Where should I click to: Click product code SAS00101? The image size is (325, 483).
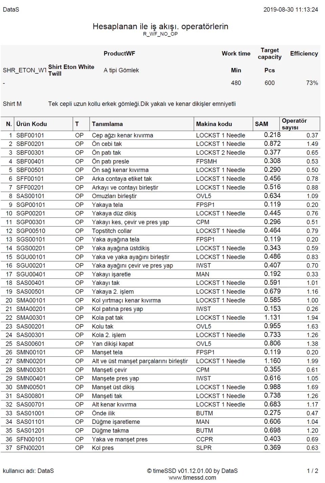pos(30,196)
